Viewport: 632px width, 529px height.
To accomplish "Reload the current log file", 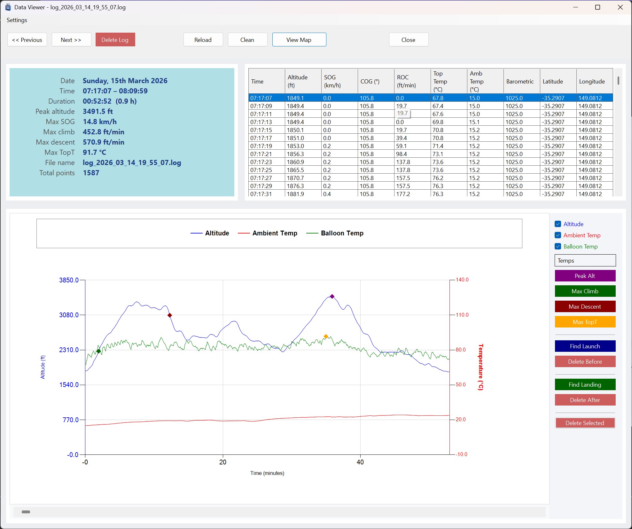I will tap(203, 40).
